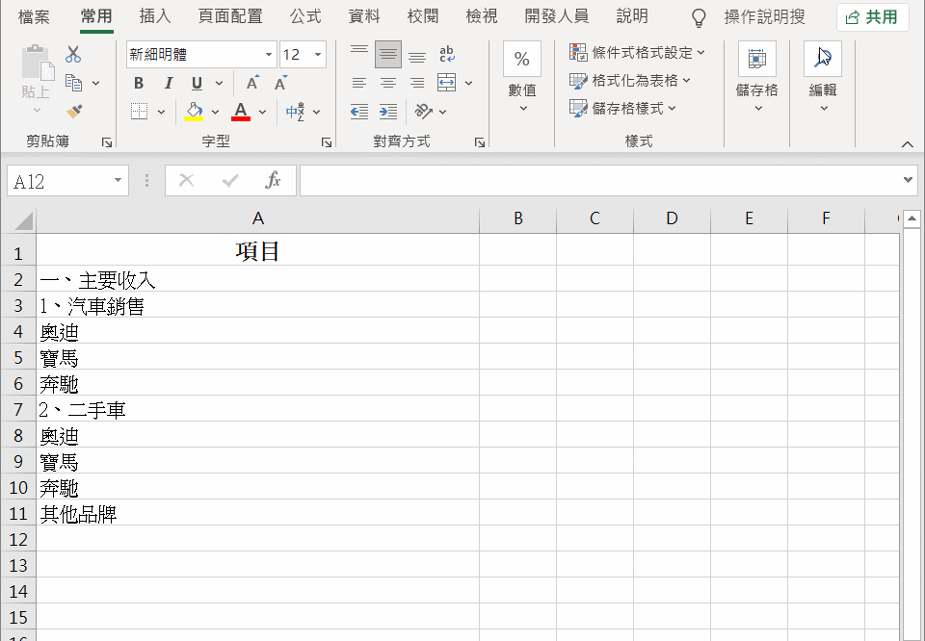The width and height of the screenshot is (925, 641).
Task: Click the cell borders icon
Action: coord(139,112)
